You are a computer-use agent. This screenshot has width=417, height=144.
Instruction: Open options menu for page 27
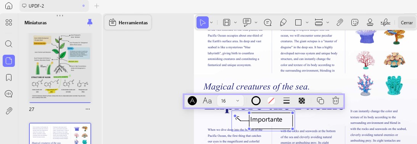(x=88, y=109)
